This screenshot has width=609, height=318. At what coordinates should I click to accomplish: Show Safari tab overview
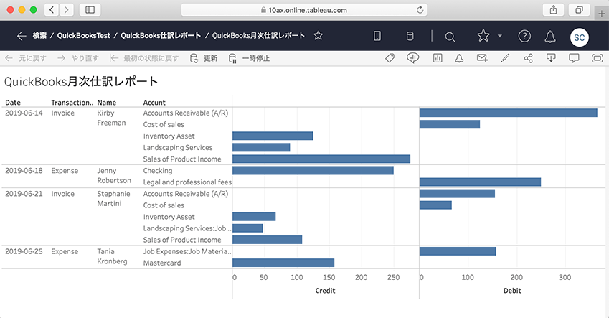pyautogui.click(x=579, y=10)
